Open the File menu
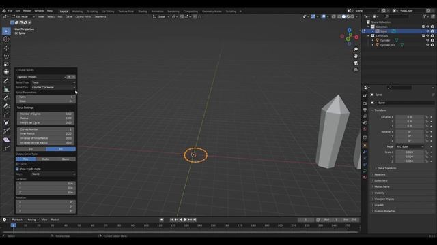Viewport: 437px width, 245px height. [x=10, y=11]
